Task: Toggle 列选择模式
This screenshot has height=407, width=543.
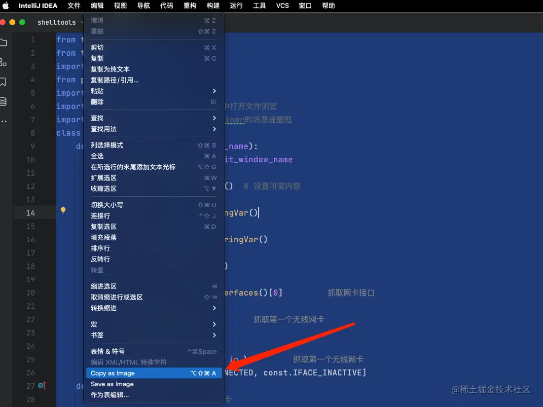Action: pyautogui.click(x=154, y=145)
